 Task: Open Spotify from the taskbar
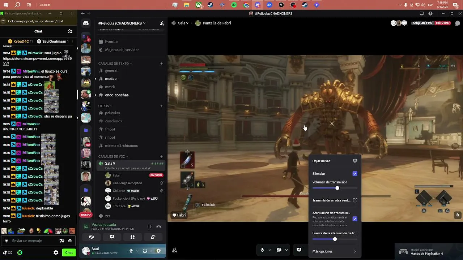[234, 5]
